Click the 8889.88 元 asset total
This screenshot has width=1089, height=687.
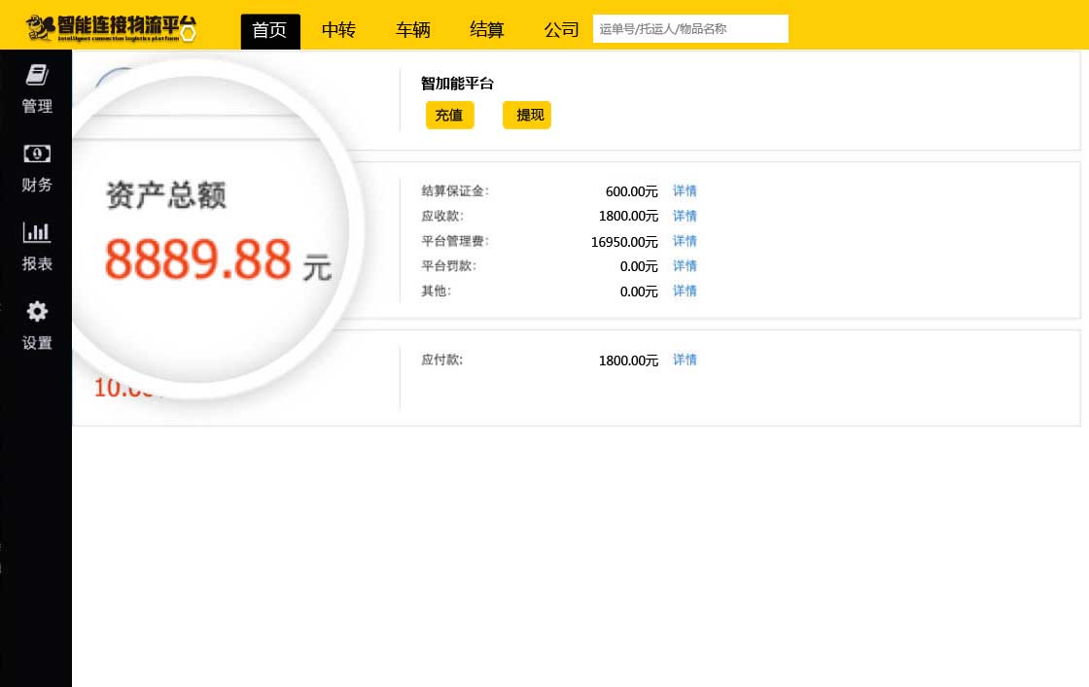tap(198, 259)
